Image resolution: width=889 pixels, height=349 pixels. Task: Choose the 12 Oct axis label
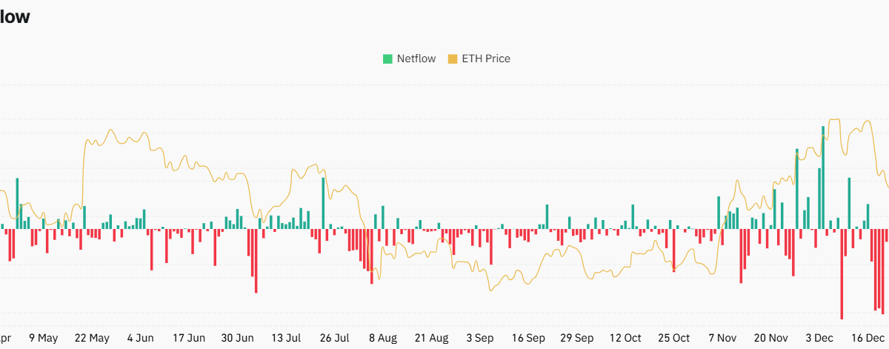(625, 338)
